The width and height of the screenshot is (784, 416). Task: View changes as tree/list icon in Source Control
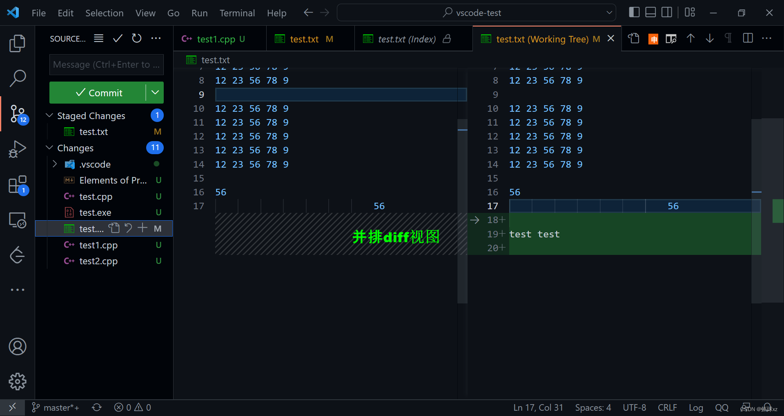pos(98,38)
